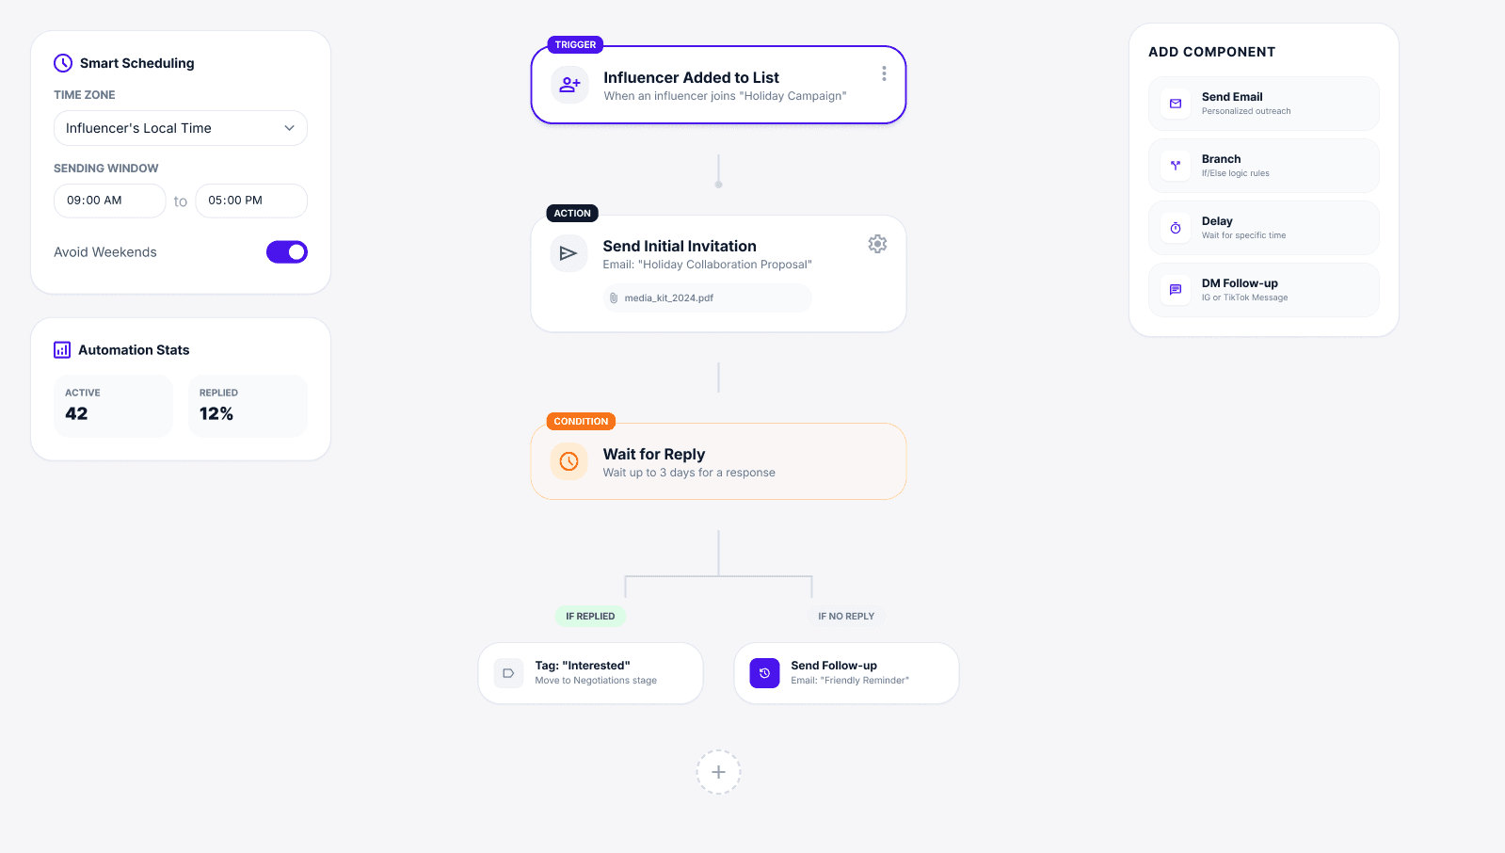
Task: Click the Delay component timer icon
Action: tap(1174, 228)
